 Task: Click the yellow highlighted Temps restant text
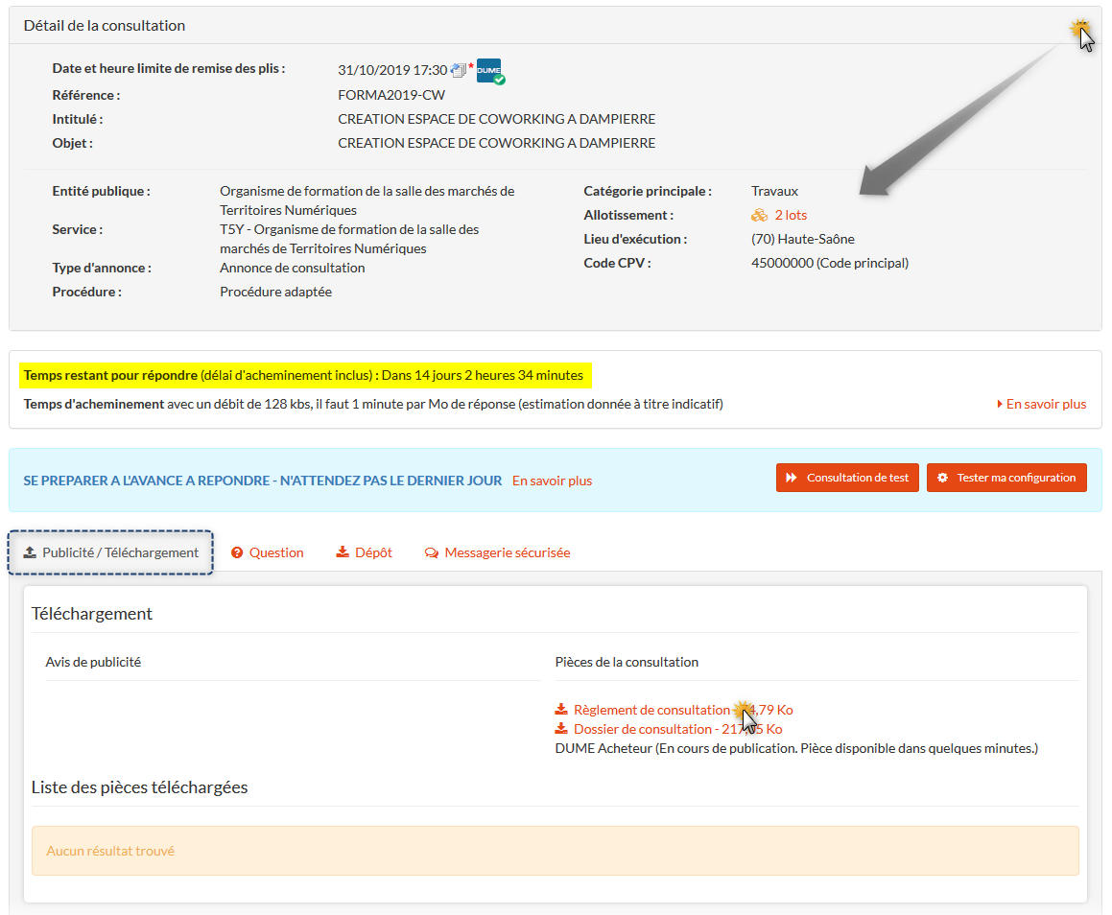[303, 374]
